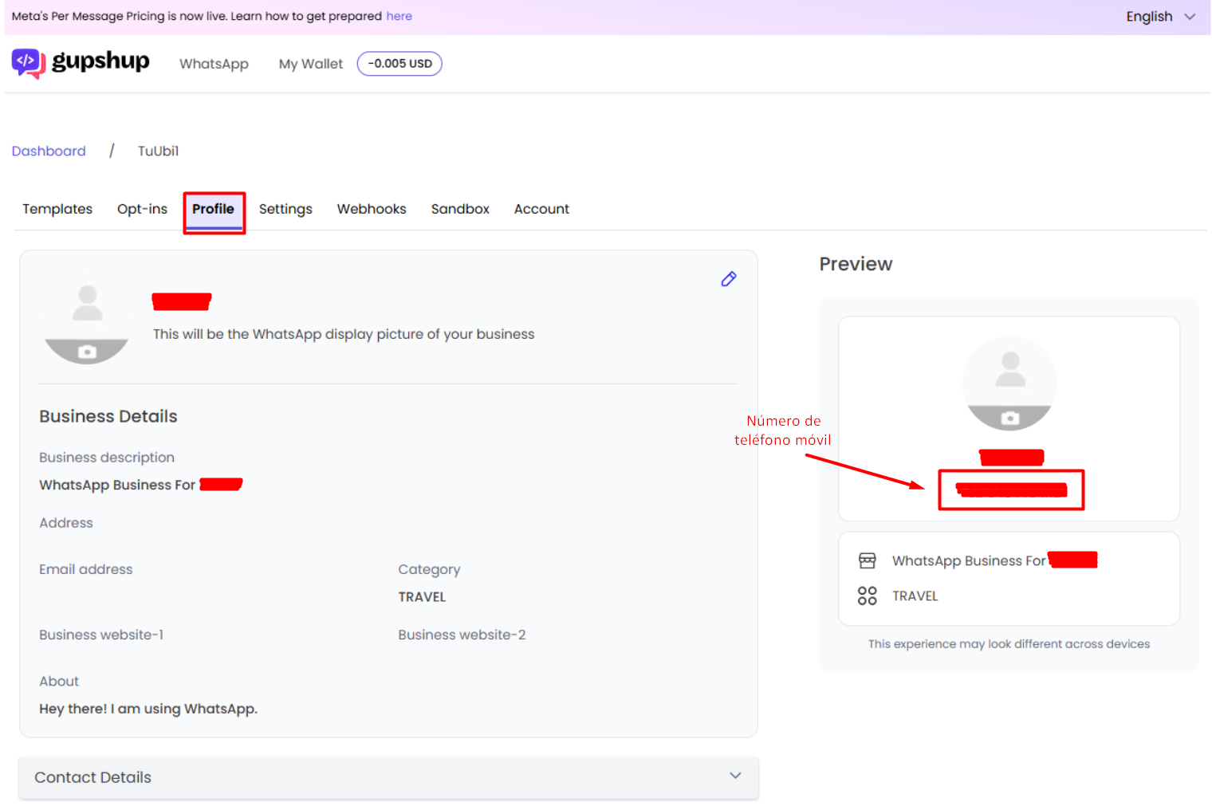This screenshot has height=806, width=1212.
Task: Click 'Hey there! I am using WhatsApp.' text
Action: (148, 709)
